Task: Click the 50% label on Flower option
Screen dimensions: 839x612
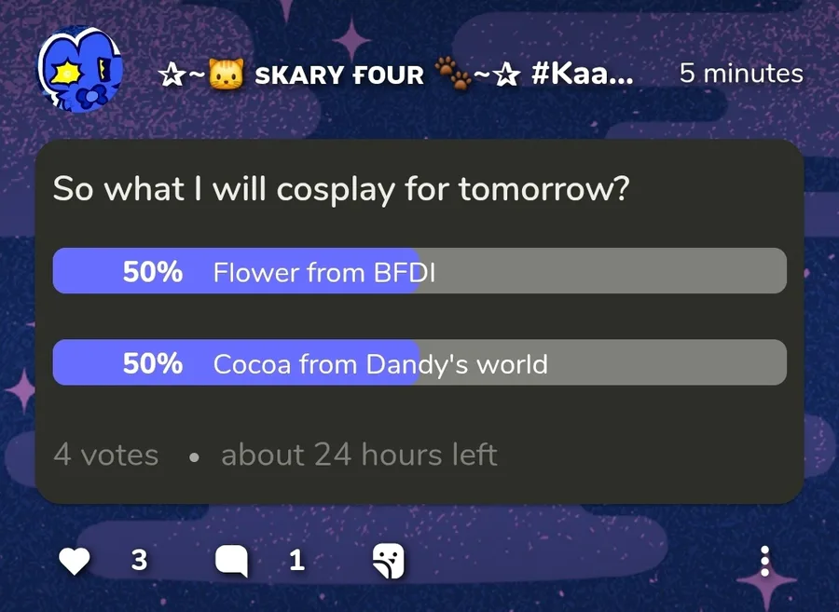Action: pyautogui.click(x=153, y=272)
